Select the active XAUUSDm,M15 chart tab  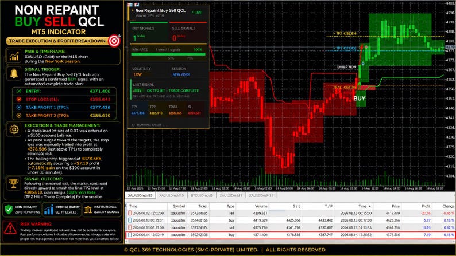pos(141,195)
